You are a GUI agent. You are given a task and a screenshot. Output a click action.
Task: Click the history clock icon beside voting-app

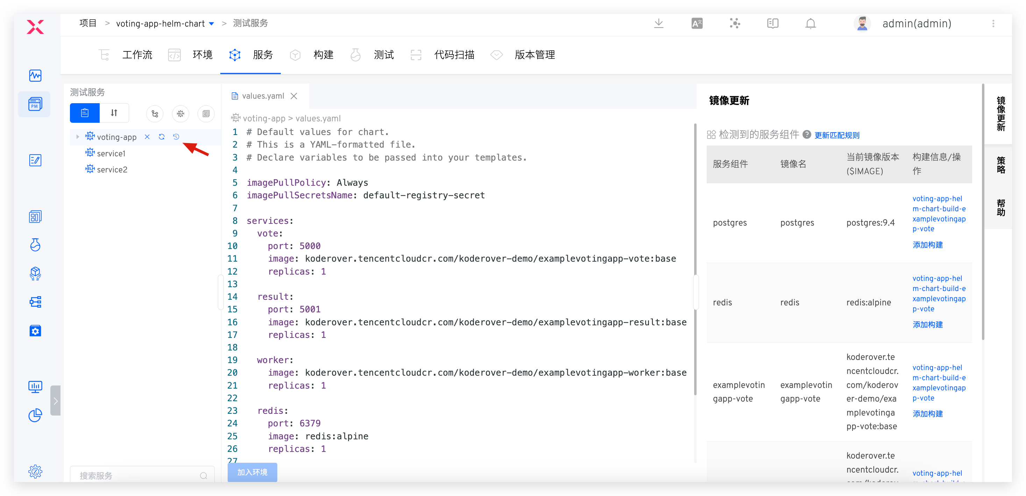click(176, 137)
